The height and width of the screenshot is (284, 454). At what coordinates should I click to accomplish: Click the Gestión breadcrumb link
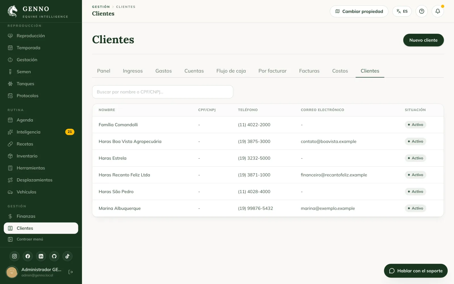click(x=101, y=7)
